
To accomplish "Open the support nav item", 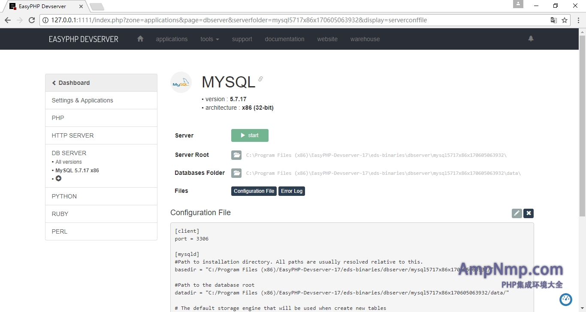I will pyautogui.click(x=242, y=39).
